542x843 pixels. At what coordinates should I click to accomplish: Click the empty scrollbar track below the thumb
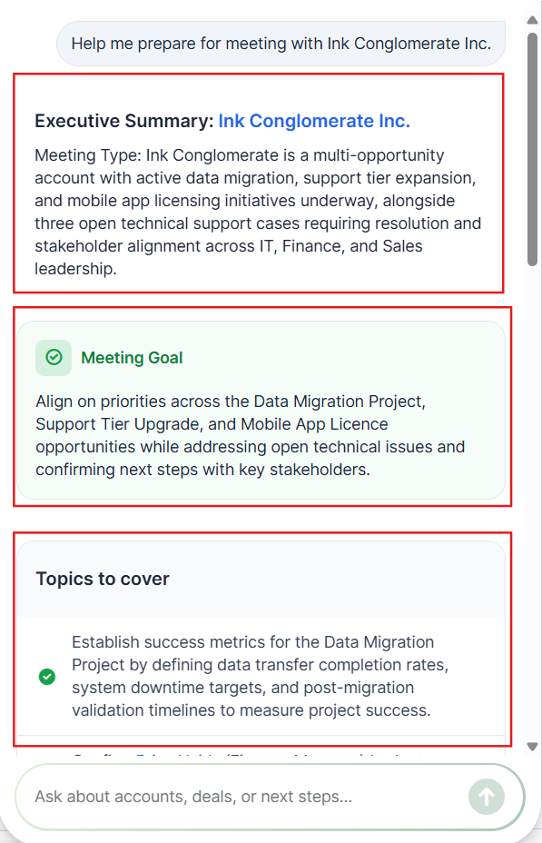click(x=532, y=500)
